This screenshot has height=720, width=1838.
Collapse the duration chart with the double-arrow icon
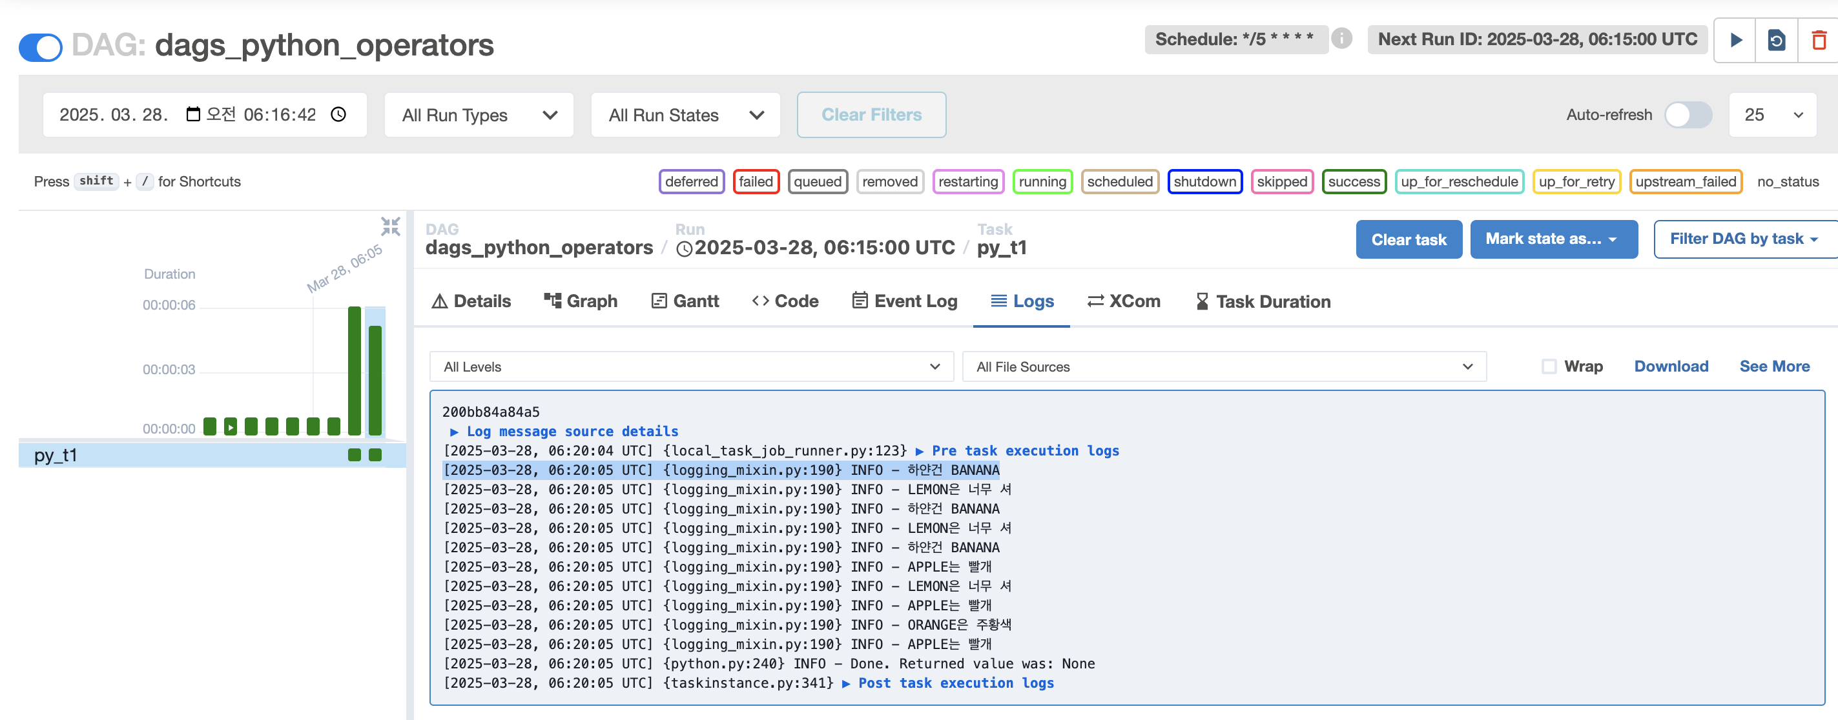click(x=391, y=226)
